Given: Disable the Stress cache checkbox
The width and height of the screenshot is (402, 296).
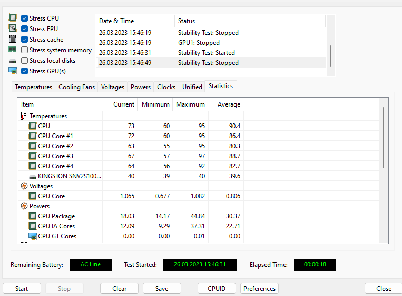Looking at the screenshot, I should coord(24,39).
